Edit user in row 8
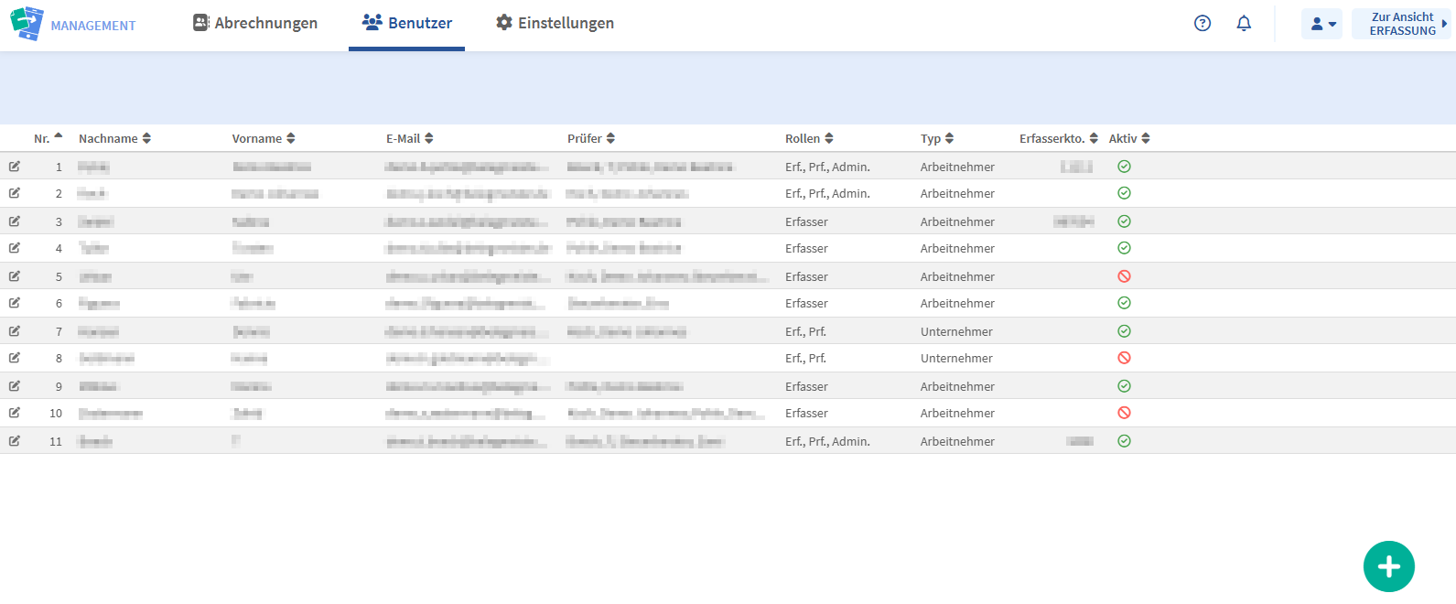Image resolution: width=1456 pixels, height=604 pixels. click(15, 358)
